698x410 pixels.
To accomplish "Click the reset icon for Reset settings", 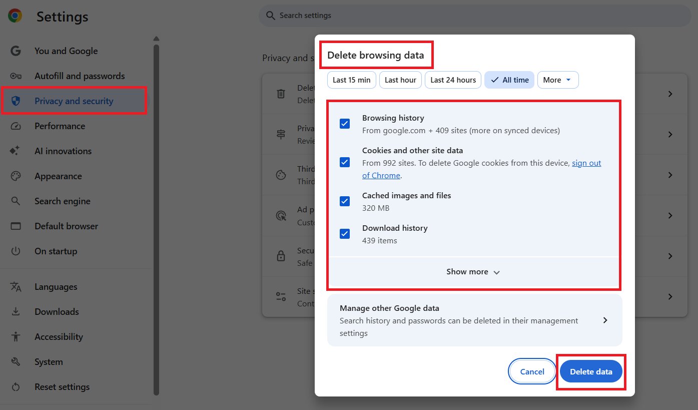I will click(16, 387).
